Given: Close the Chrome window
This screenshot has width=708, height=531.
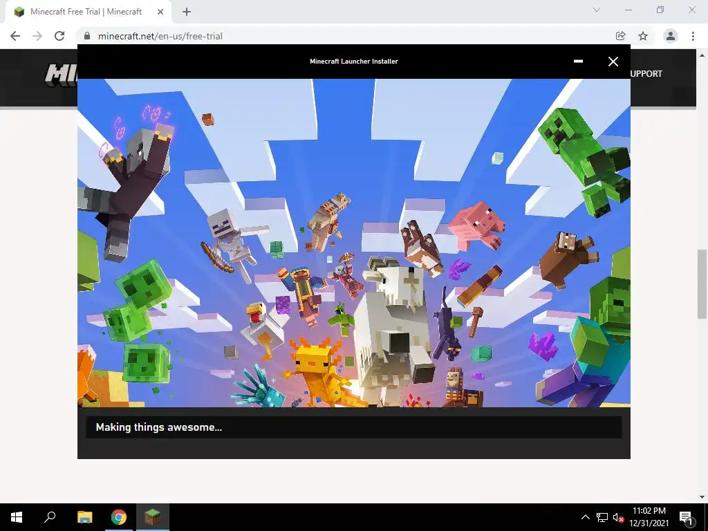Looking at the screenshot, I should (691, 10).
